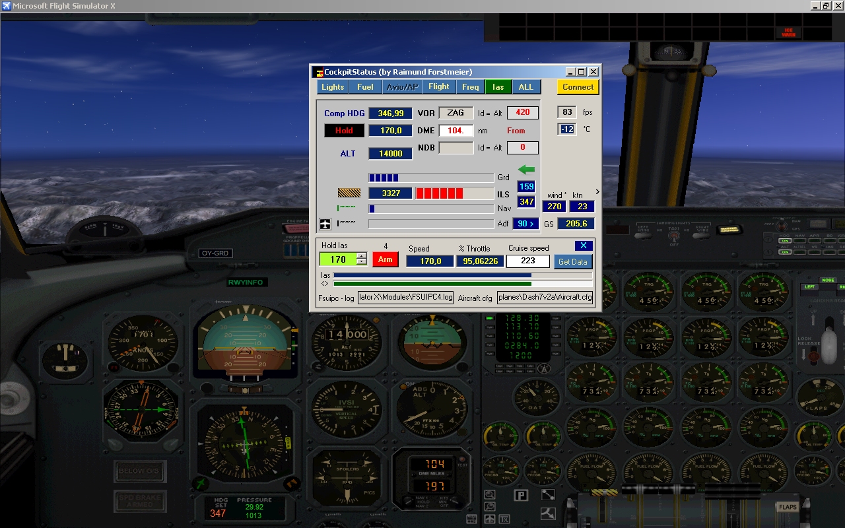Switch to the Avio/AP tab
Screen dimensions: 845x528
click(402, 86)
